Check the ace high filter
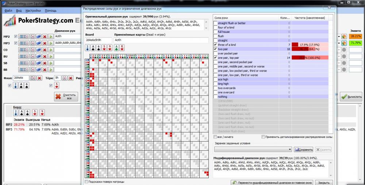 click(x=215, y=79)
